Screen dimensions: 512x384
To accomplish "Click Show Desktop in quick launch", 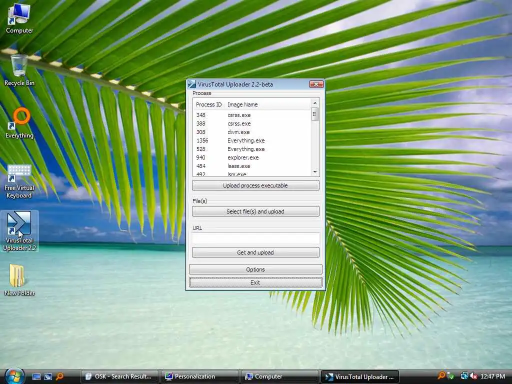I will 36,376.
